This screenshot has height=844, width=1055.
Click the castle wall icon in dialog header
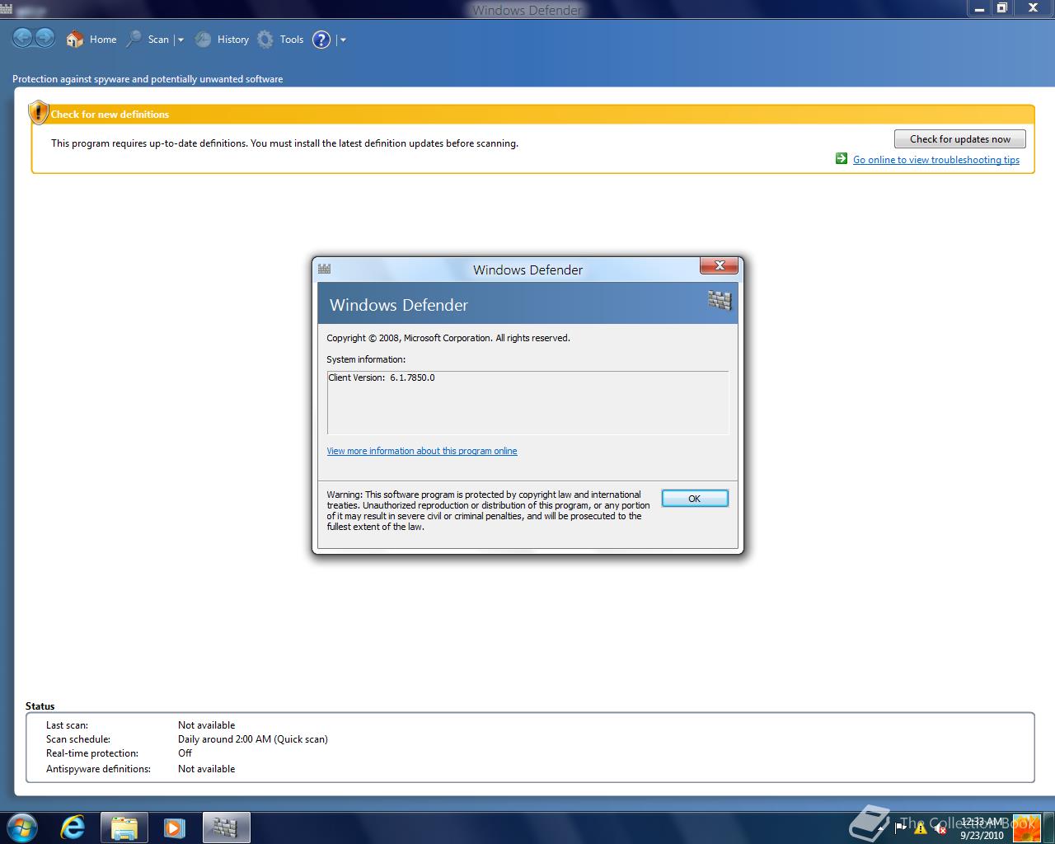coord(720,301)
